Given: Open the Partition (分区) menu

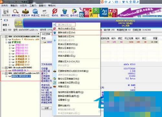Looking at the screenshot, I should (x=23, y=5).
